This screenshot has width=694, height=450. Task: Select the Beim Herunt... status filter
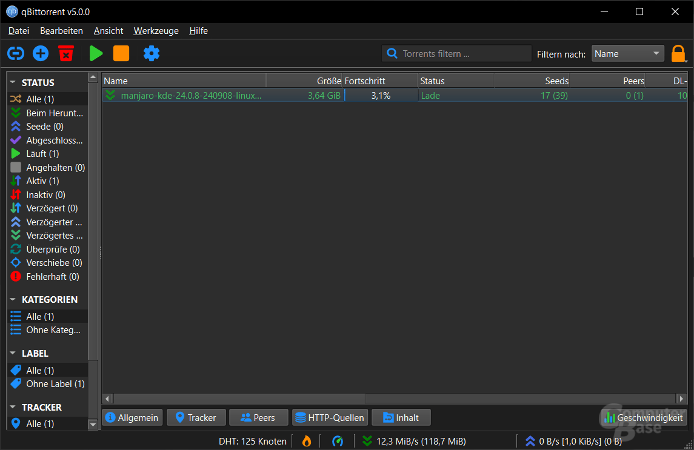pos(48,113)
